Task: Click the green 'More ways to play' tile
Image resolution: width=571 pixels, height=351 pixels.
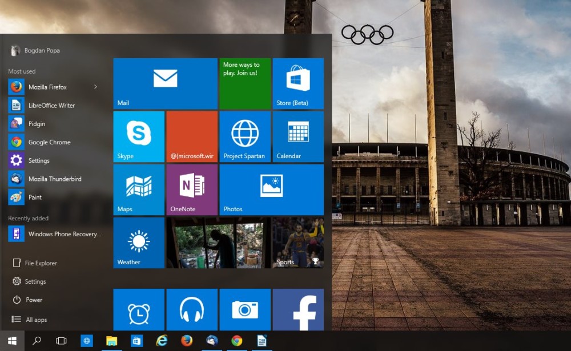Action: (x=245, y=83)
